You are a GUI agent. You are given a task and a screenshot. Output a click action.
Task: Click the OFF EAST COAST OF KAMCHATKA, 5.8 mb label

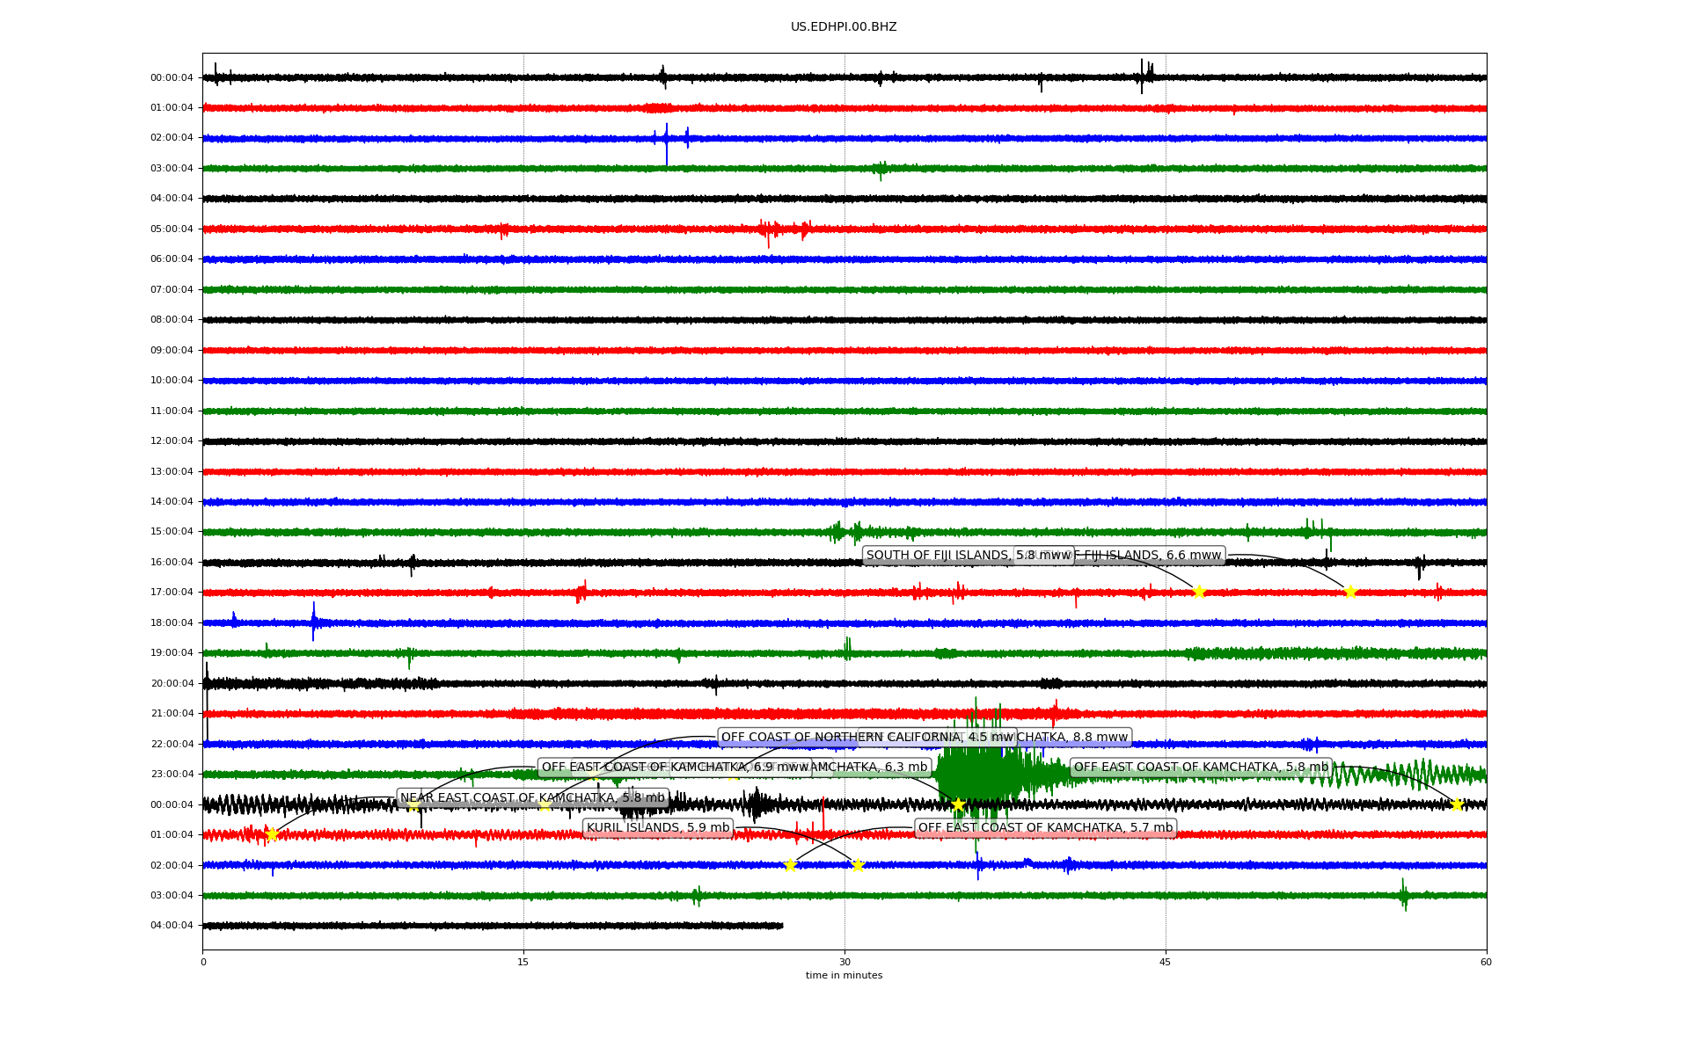[1201, 768]
